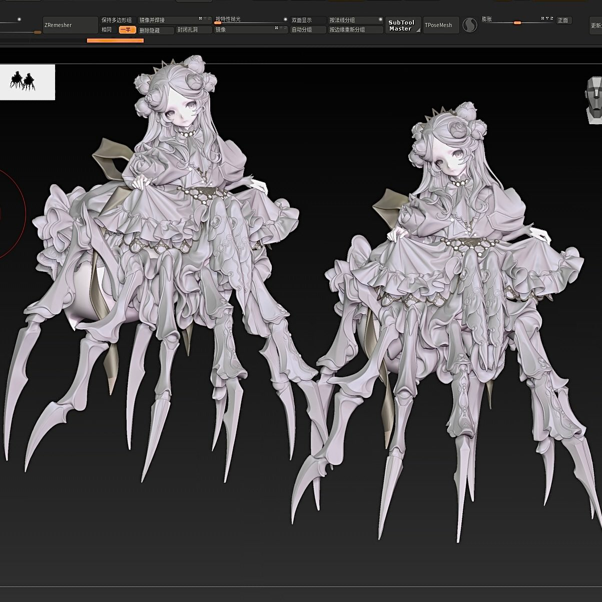Click the ZRemesher button

pyautogui.click(x=70, y=25)
